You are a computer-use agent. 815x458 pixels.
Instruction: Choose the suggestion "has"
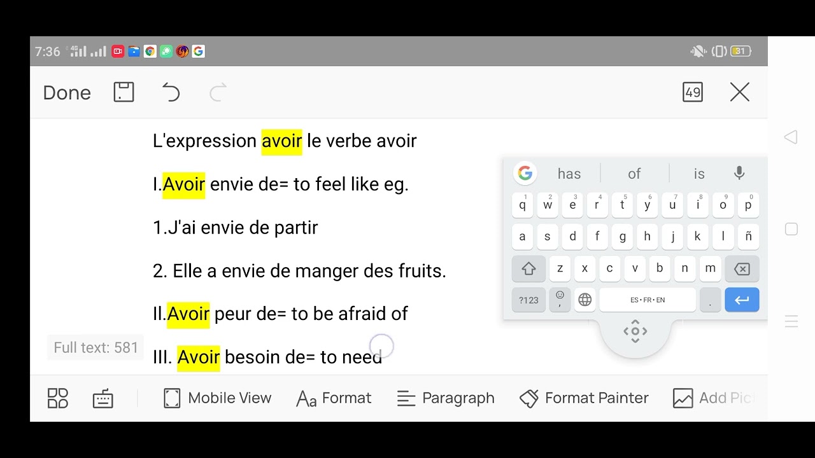569,174
